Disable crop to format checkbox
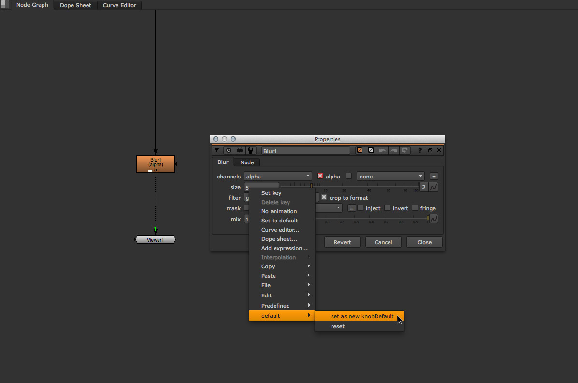Viewport: 578px width, 383px height. coord(324,197)
